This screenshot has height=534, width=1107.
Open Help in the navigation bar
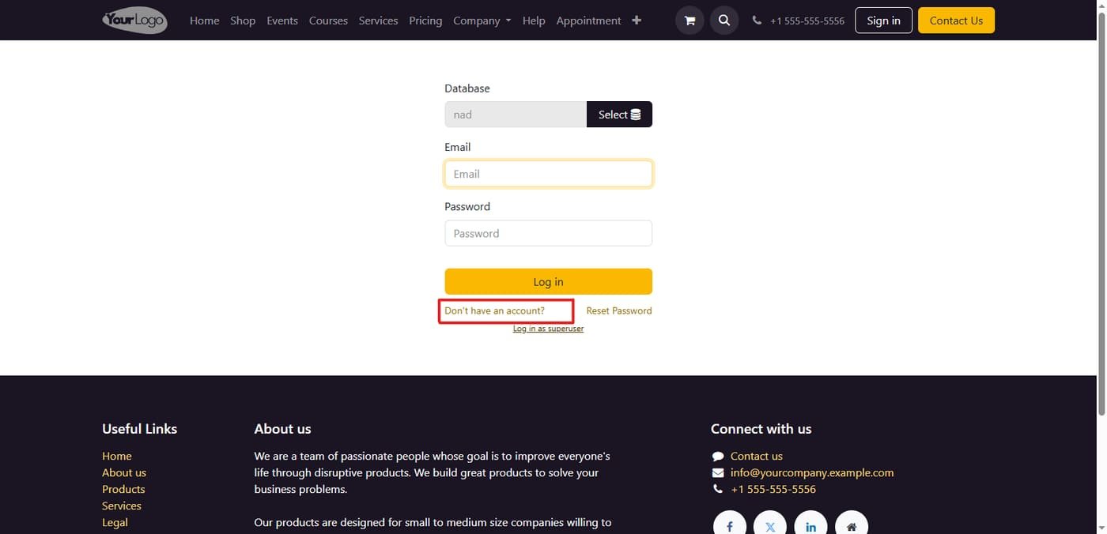534,21
